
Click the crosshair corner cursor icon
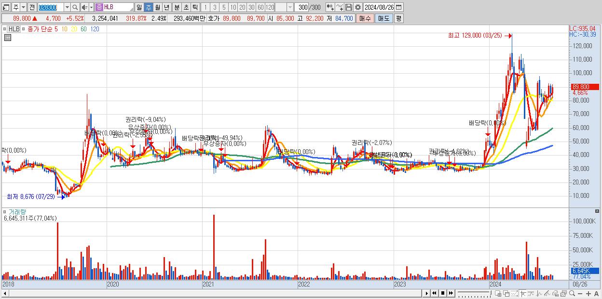pyautogui.click(x=523, y=294)
